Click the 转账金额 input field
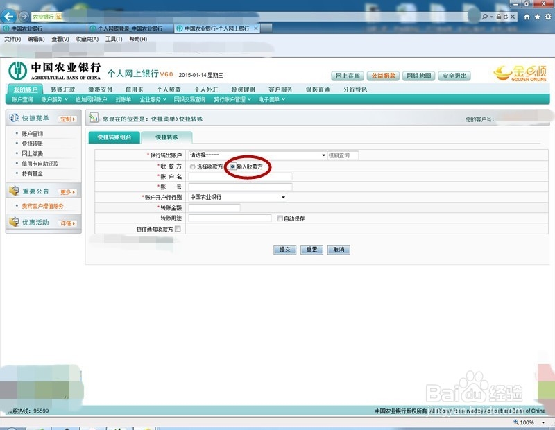Viewport: 555px width, 430px height. (x=214, y=207)
